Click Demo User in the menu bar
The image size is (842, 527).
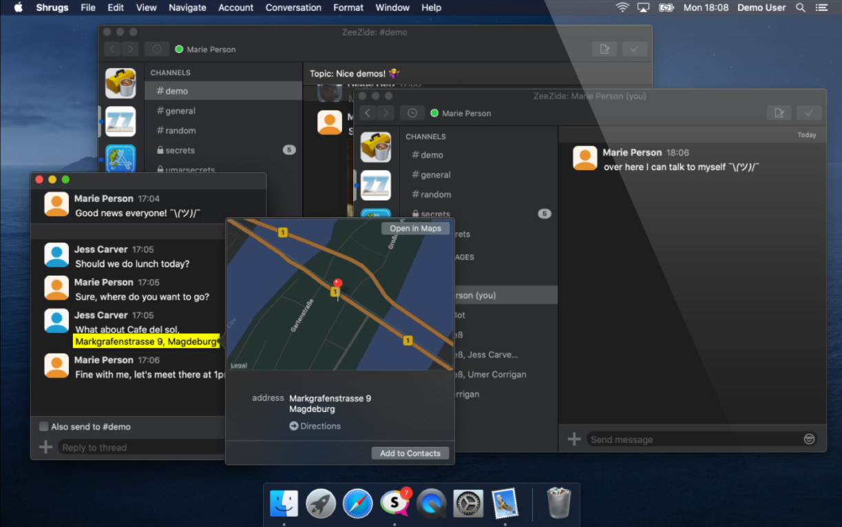(x=761, y=8)
